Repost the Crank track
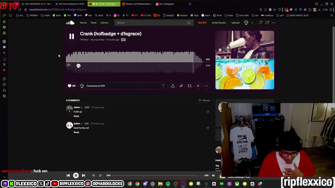The width and height of the screenshot is (335, 188). tap(189, 86)
